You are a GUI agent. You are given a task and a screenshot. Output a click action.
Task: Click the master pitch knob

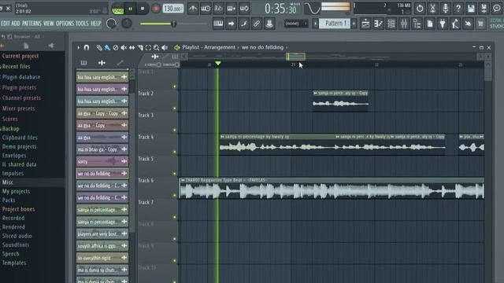click(127, 24)
